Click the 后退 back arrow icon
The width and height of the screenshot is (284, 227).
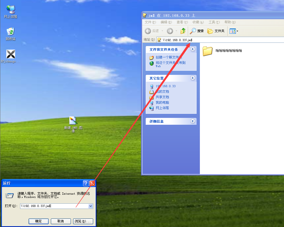pos(148,31)
